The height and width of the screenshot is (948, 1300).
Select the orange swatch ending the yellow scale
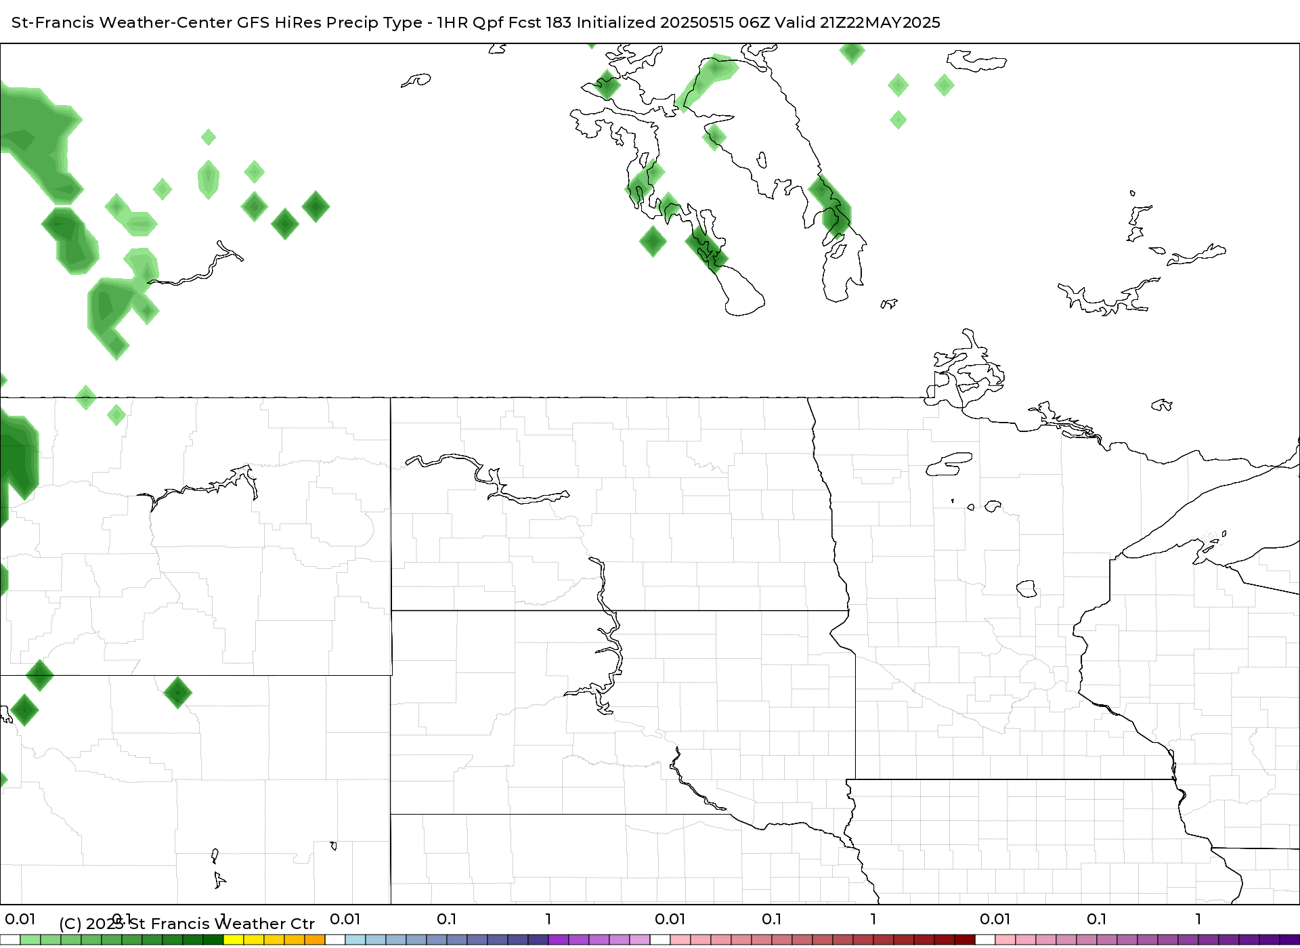click(315, 940)
